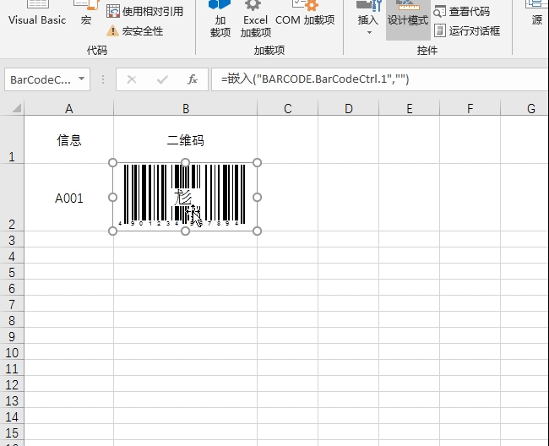Click the barcode's bottom-middle resize handle
Image resolution: width=549 pixels, height=446 pixels.
click(185, 231)
